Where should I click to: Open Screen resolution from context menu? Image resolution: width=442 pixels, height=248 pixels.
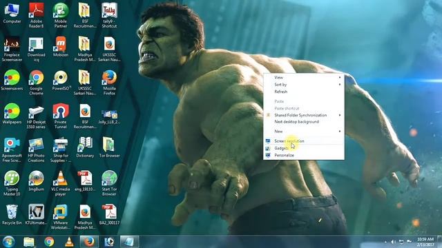(x=304, y=141)
